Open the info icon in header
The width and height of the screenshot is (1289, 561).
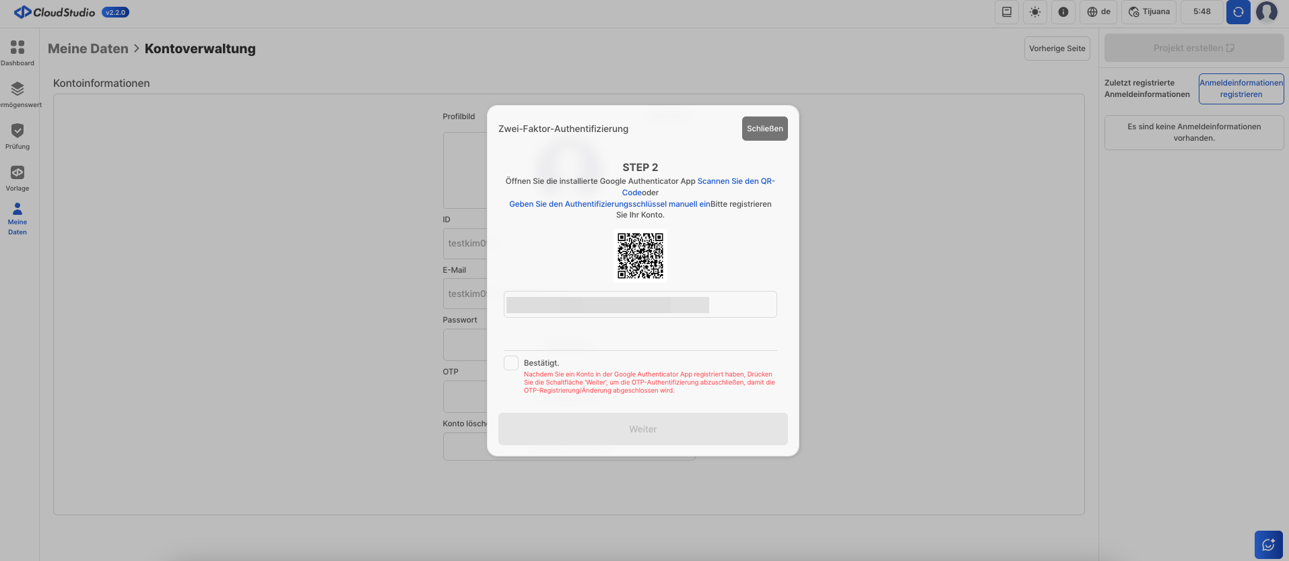click(1063, 12)
